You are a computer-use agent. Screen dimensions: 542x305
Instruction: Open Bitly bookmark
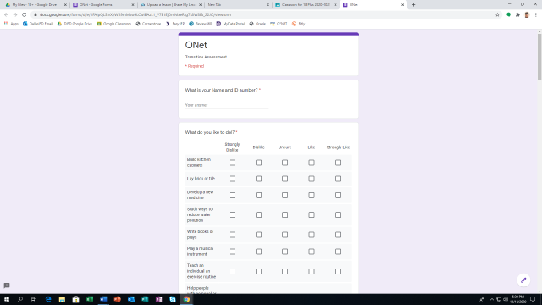point(299,24)
